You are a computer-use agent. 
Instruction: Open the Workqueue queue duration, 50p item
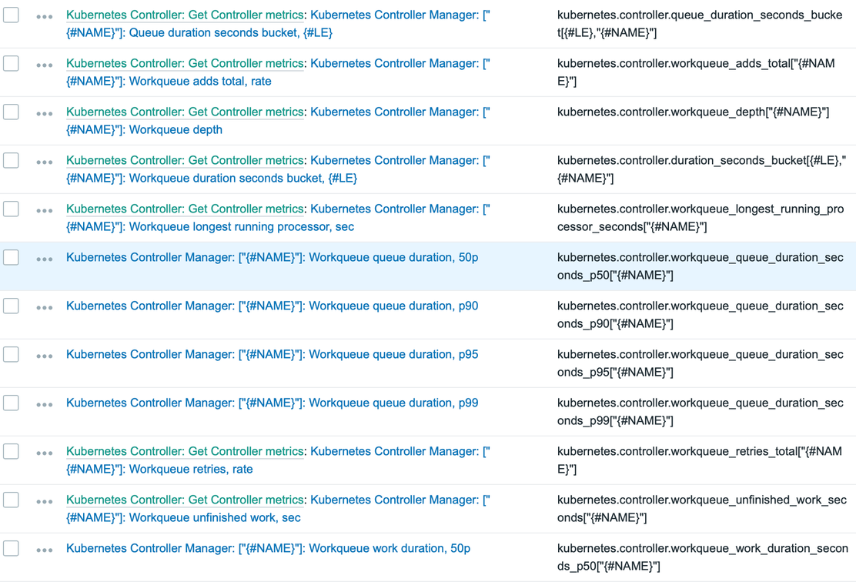[272, 257]
